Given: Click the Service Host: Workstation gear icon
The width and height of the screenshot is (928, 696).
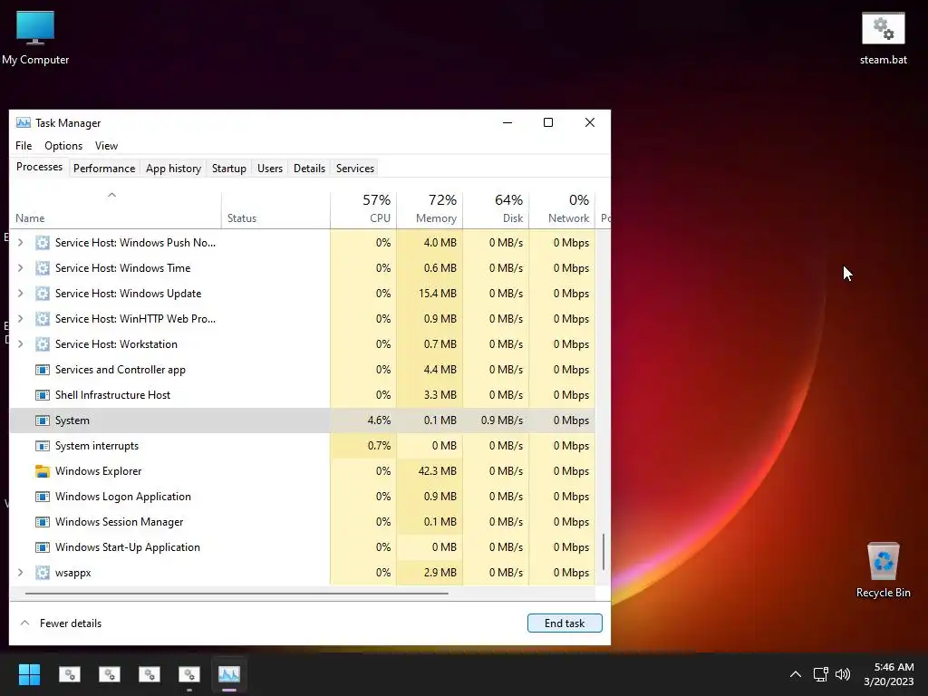Looking at the screenshot, I should (x=42, y=344).
